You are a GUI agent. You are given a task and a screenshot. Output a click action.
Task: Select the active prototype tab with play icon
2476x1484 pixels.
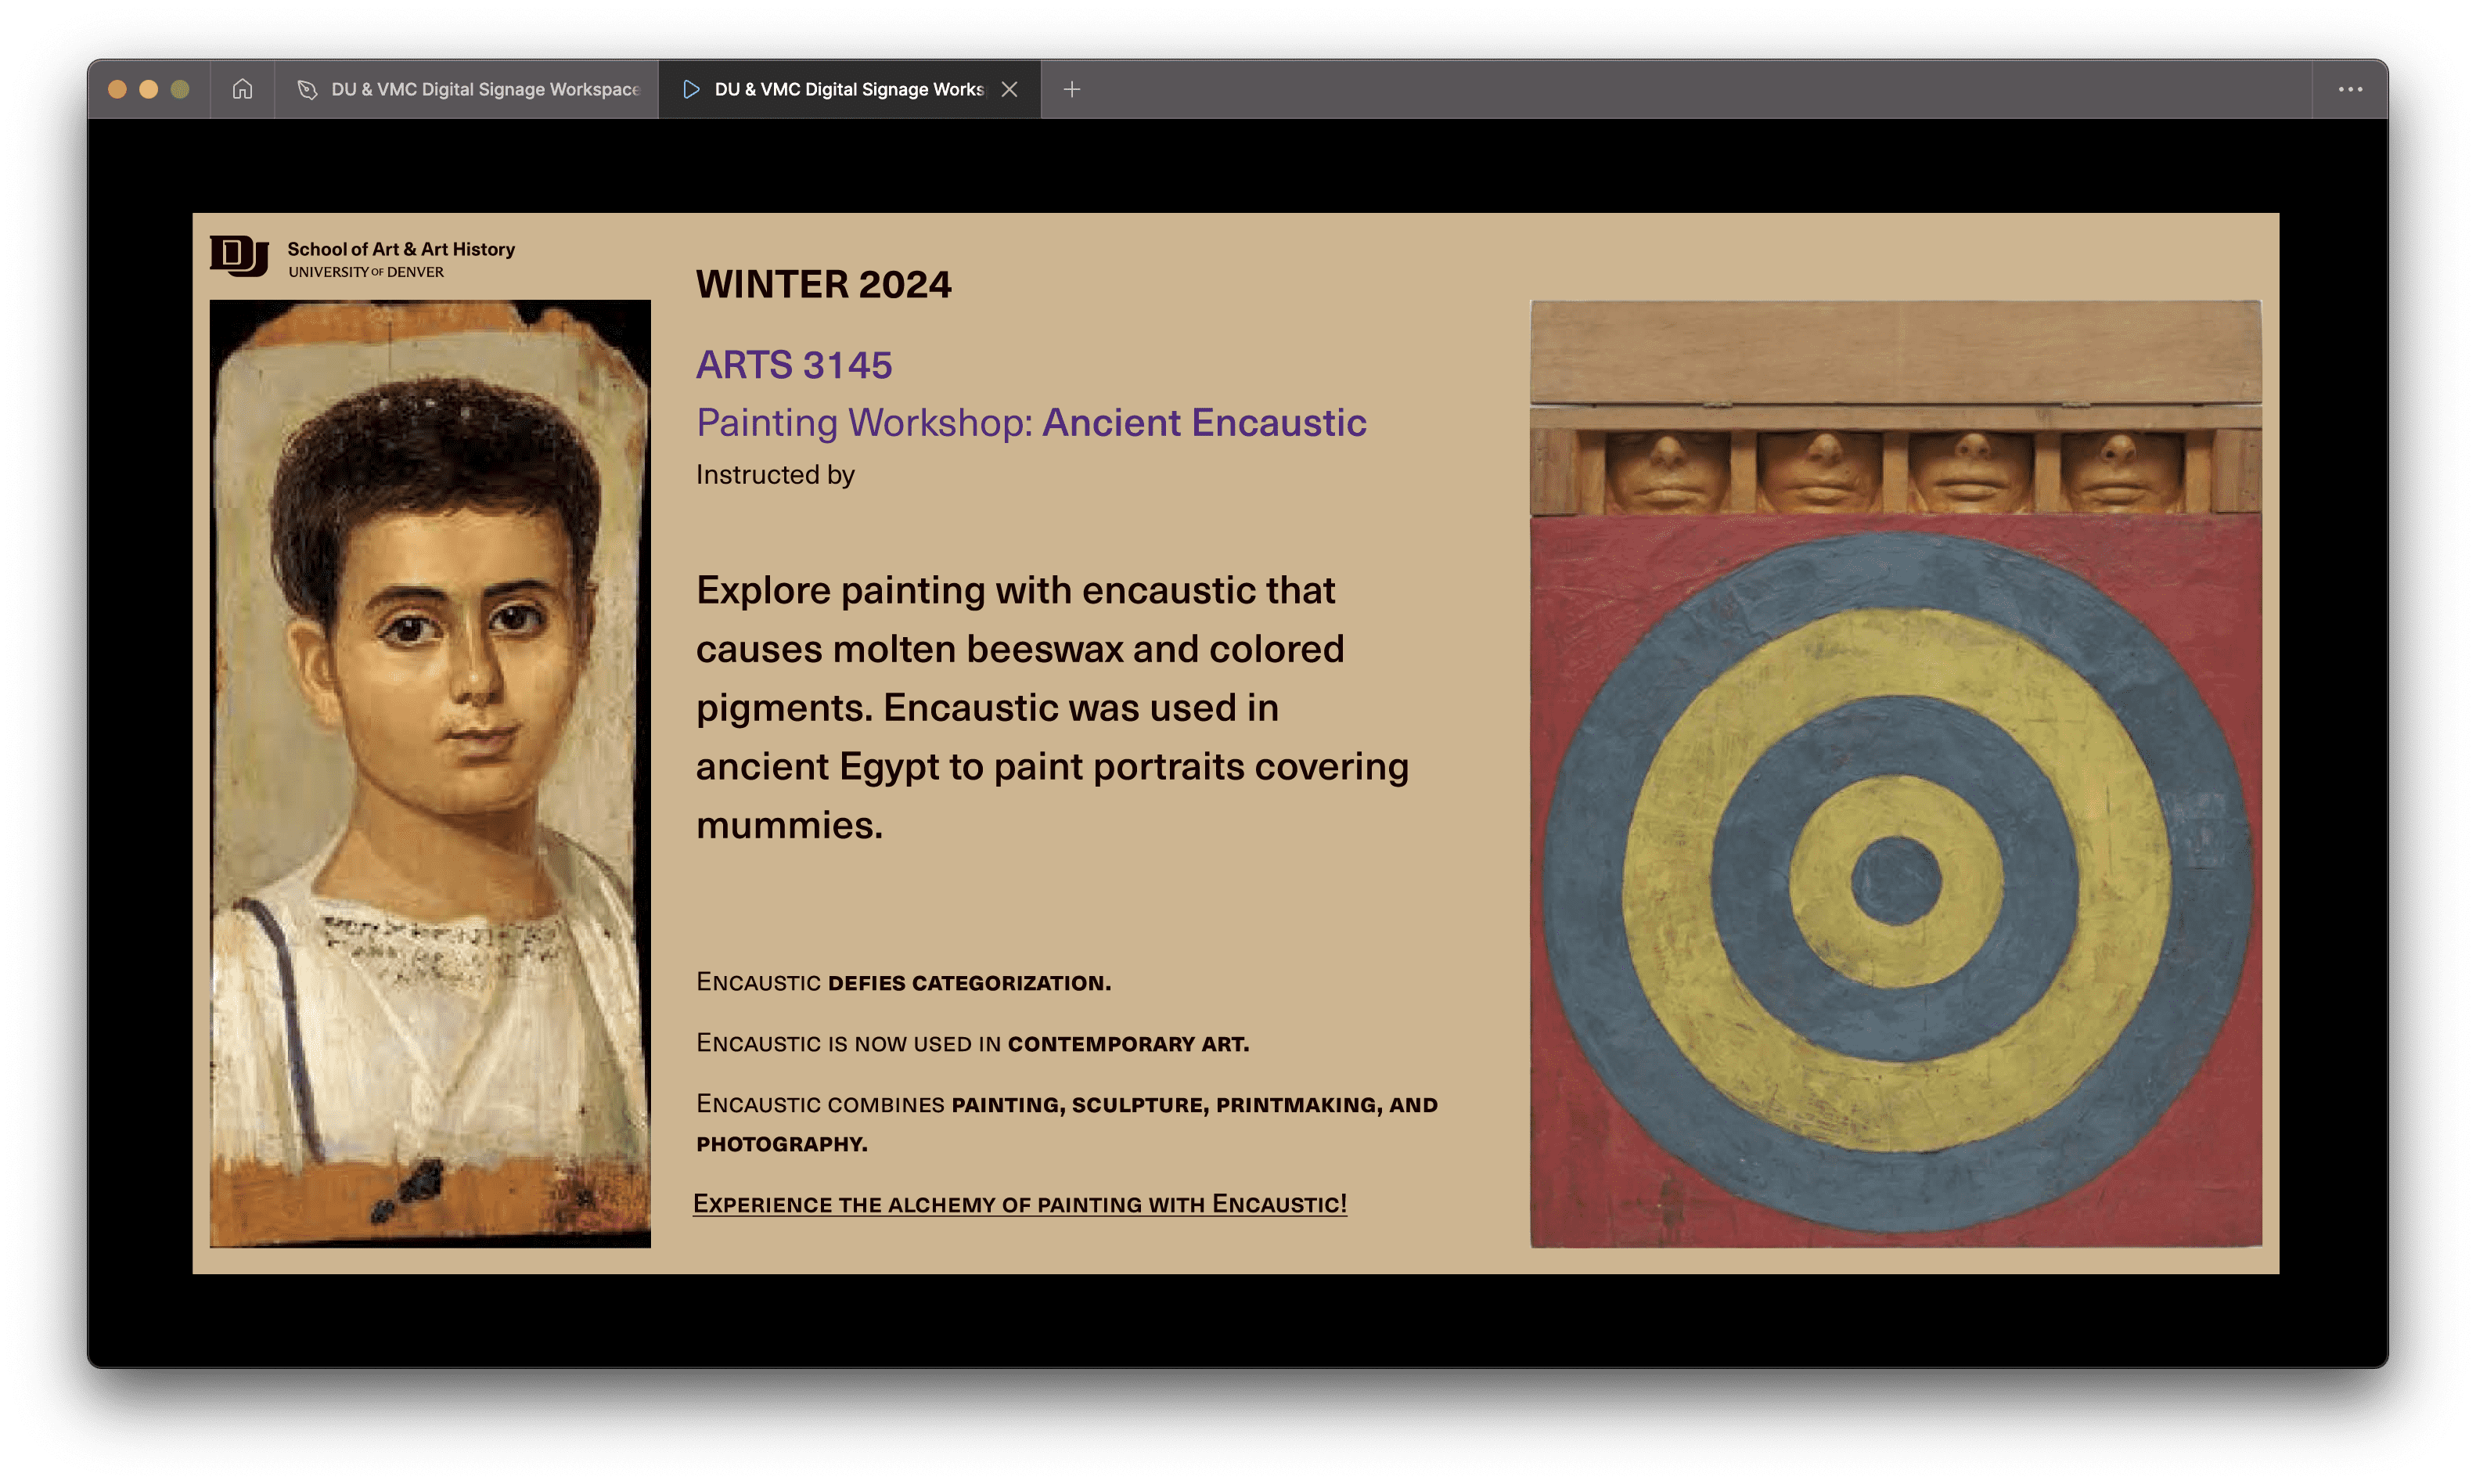[848, 89]
